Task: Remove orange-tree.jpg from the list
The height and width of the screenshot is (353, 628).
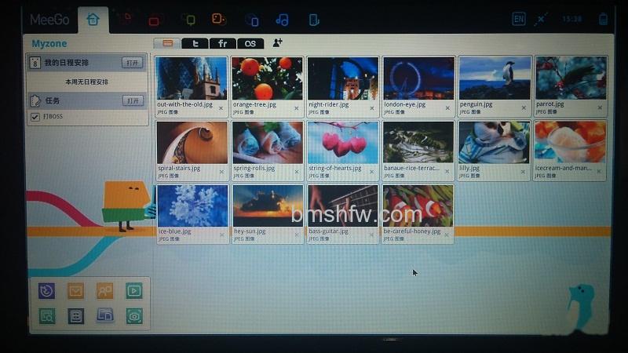Action: (297, 108)
